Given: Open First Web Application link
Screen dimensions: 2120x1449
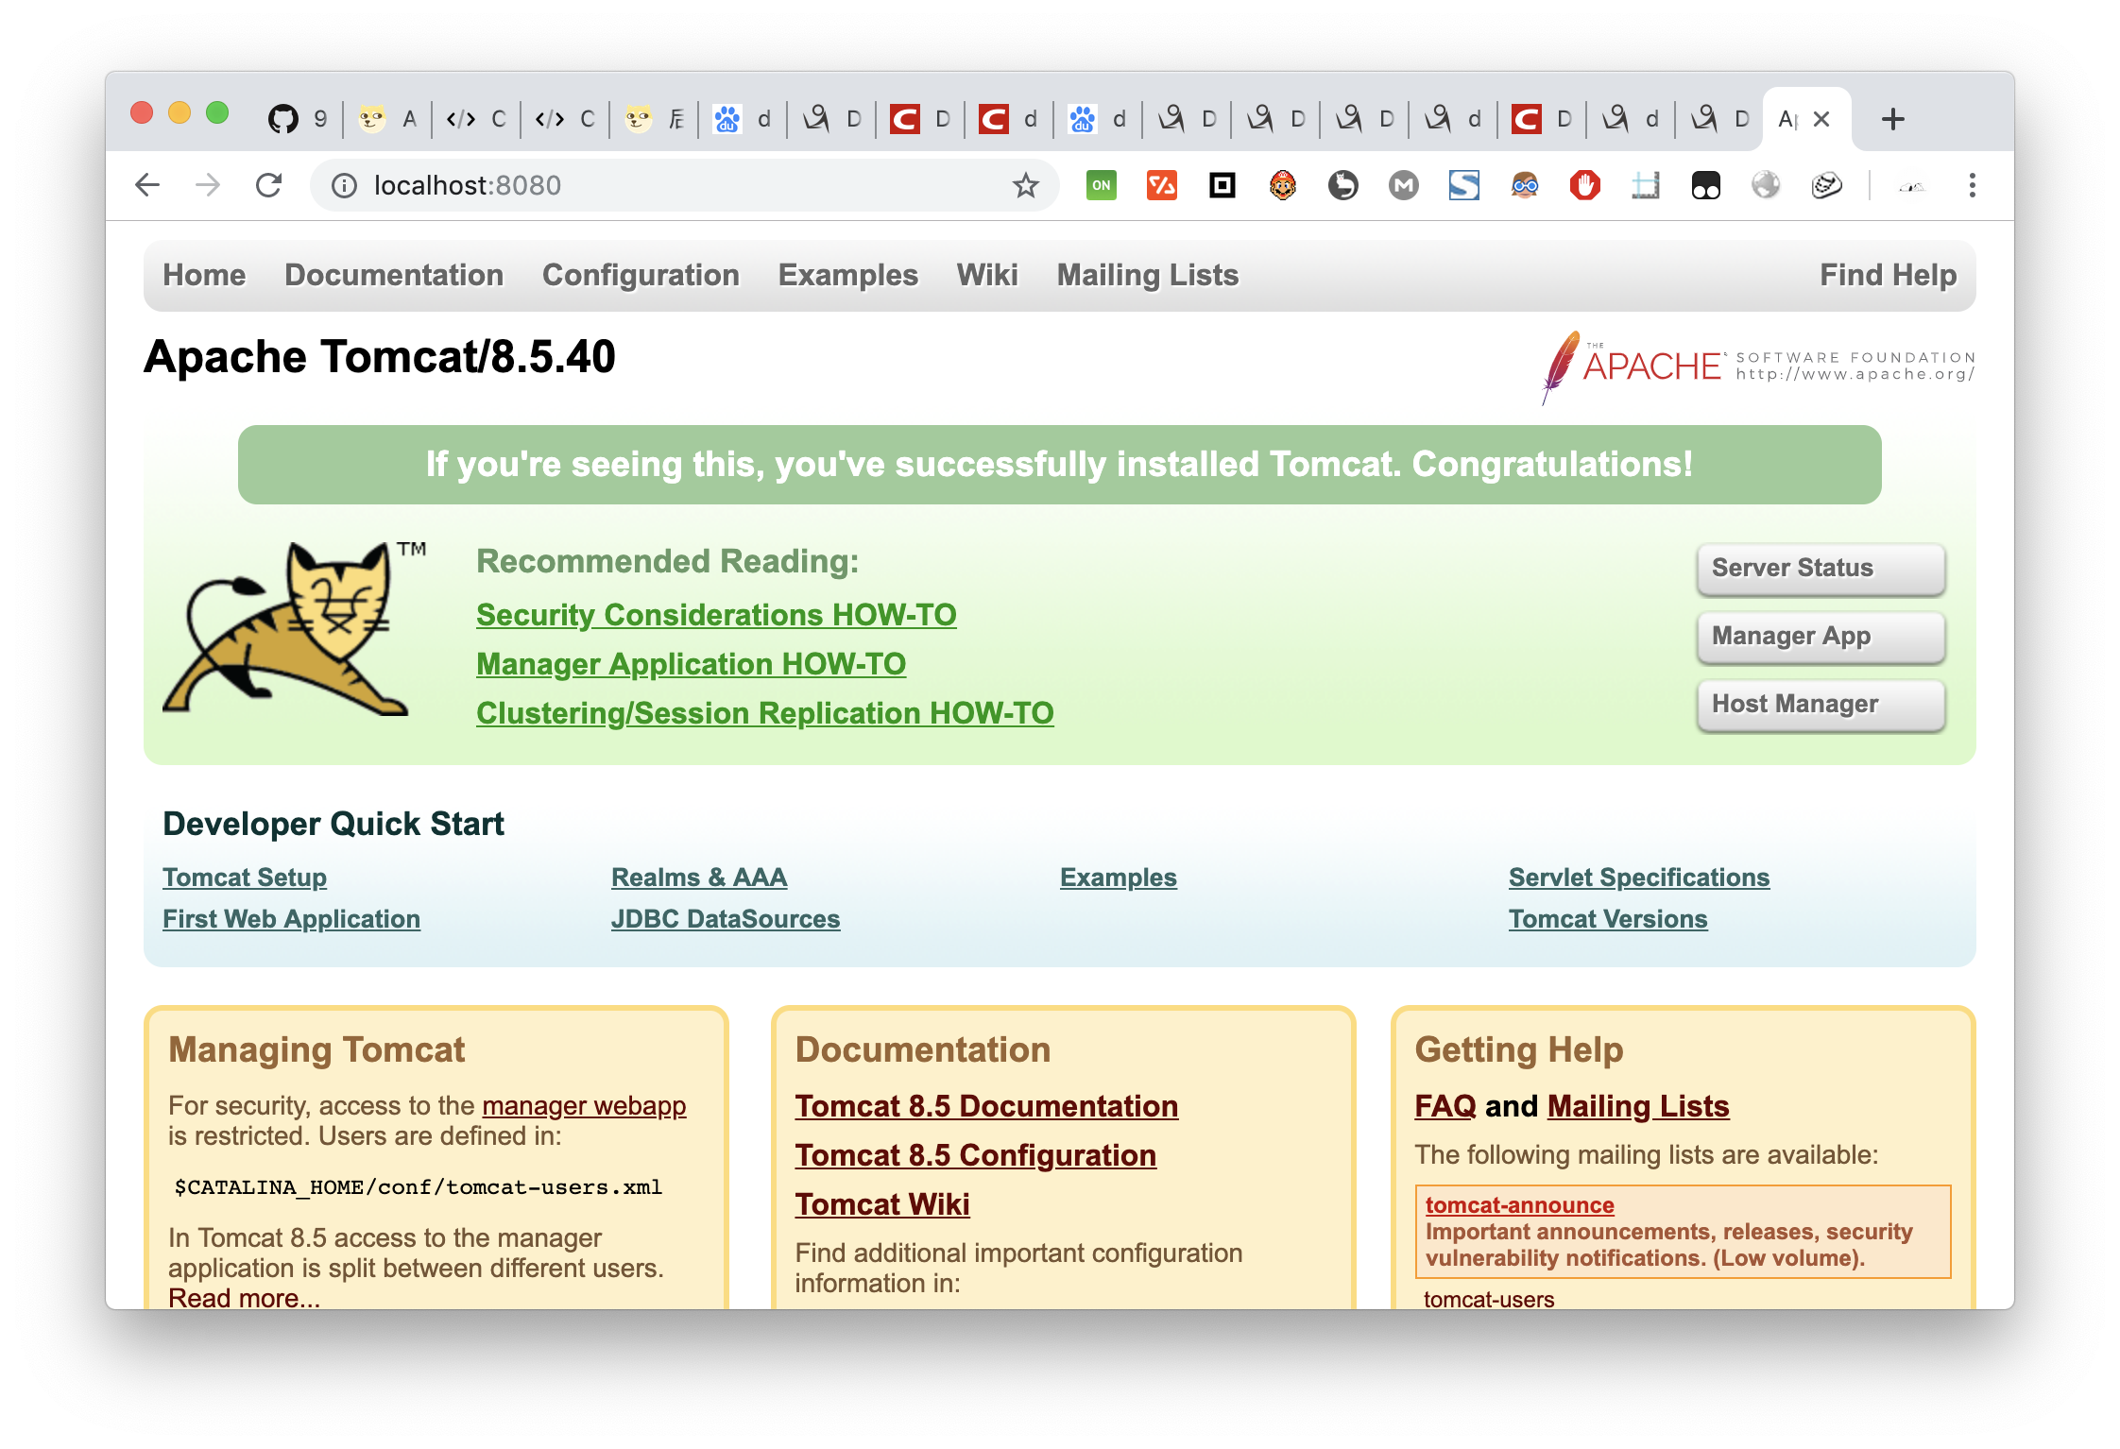Looking at the screenshot, I should [291, 919].
